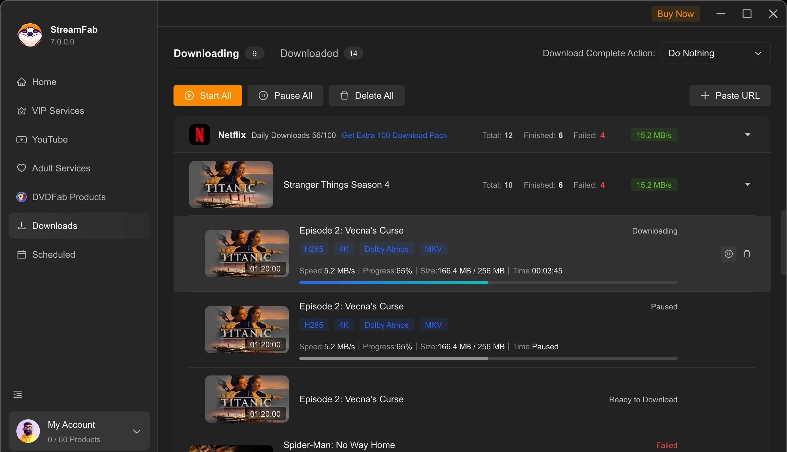This screenshot has width=787, height=452.
Task: Click Pause All button
Action: 285,96
